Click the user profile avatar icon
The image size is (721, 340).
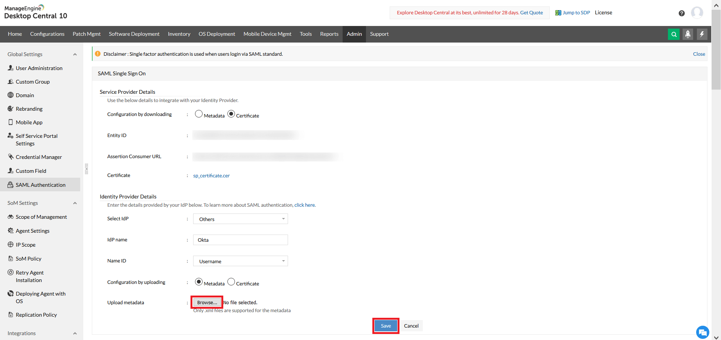pyautogui.click(x=697, y=12)
